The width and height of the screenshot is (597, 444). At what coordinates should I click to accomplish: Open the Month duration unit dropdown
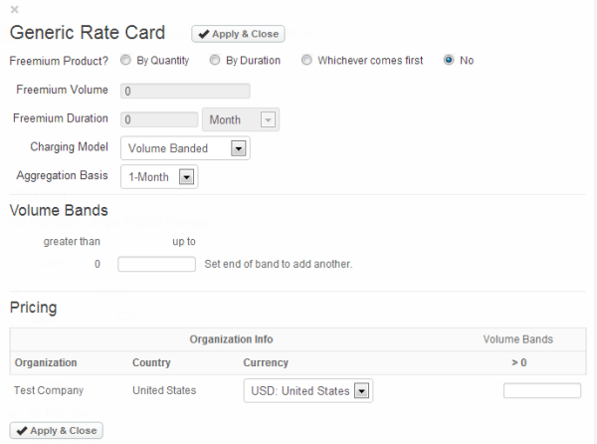pos(240,119)
